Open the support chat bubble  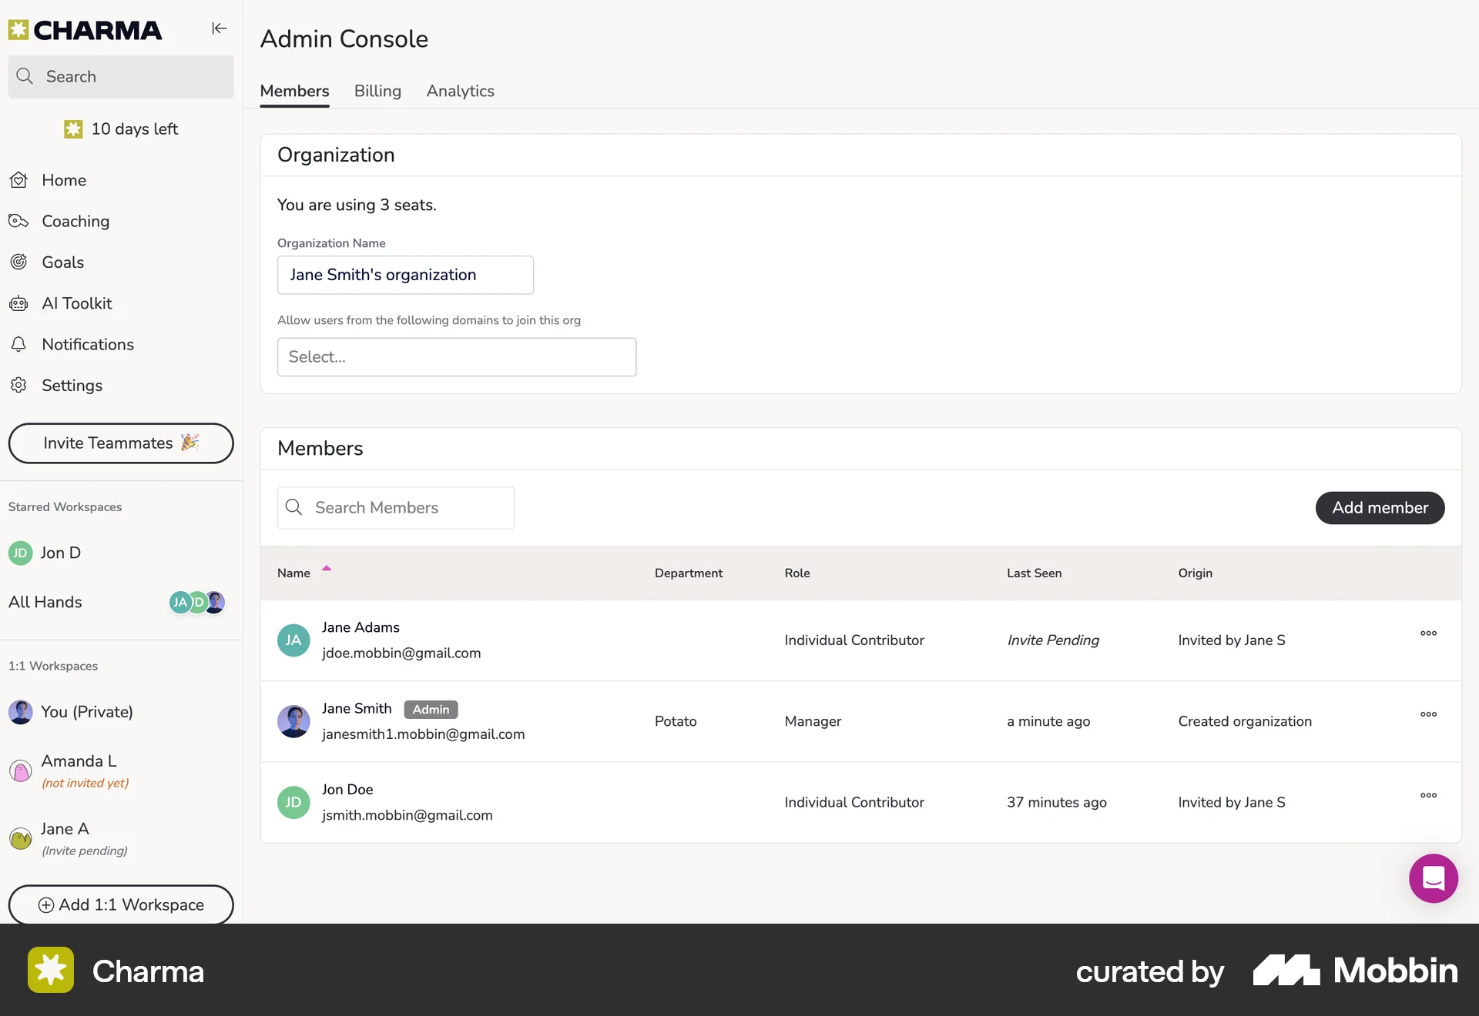click(1433, 878)
